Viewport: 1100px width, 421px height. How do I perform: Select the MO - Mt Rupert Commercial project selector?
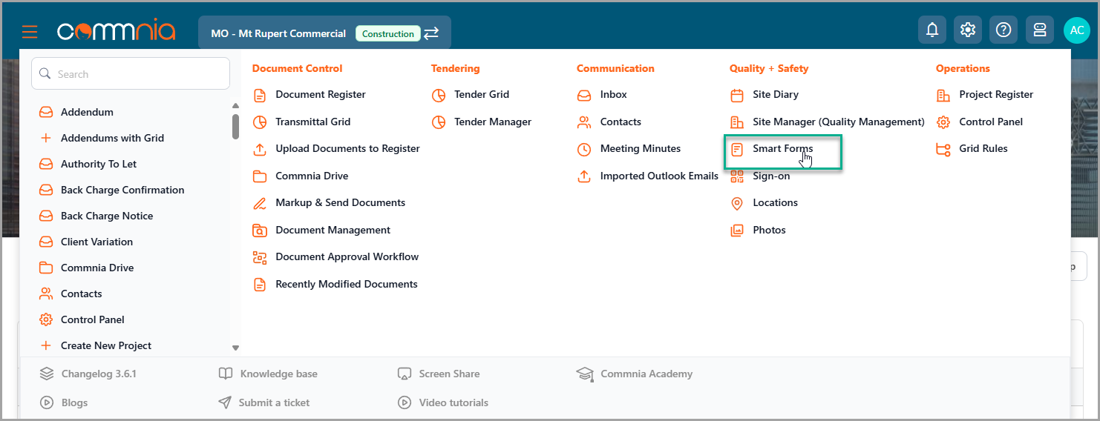pyautogui.click(x=324, y=33)
